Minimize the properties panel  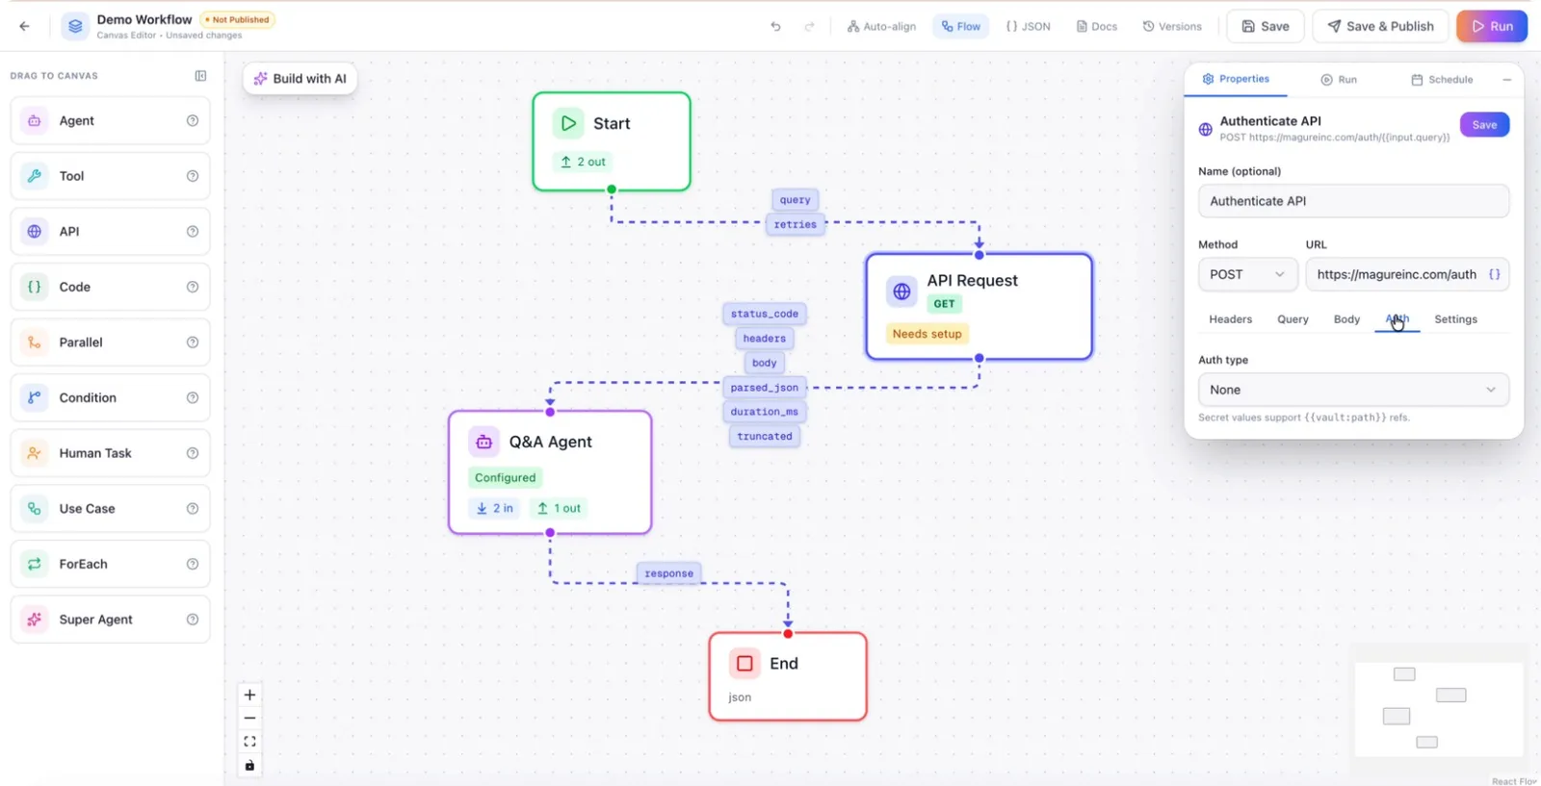(x=1506, y=80)
